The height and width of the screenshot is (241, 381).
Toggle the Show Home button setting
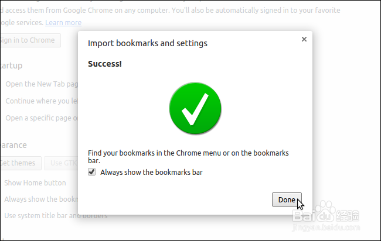click(35, 183)
